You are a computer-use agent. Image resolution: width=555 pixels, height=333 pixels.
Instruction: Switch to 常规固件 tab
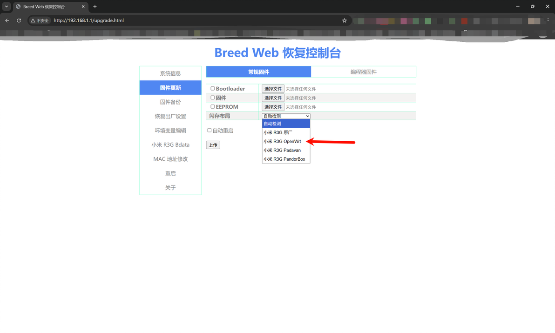[x=259, y=72]
